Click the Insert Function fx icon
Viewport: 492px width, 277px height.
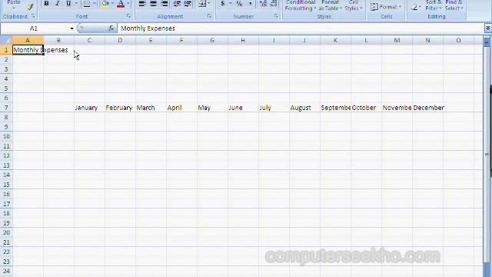[x=111, y=28]
